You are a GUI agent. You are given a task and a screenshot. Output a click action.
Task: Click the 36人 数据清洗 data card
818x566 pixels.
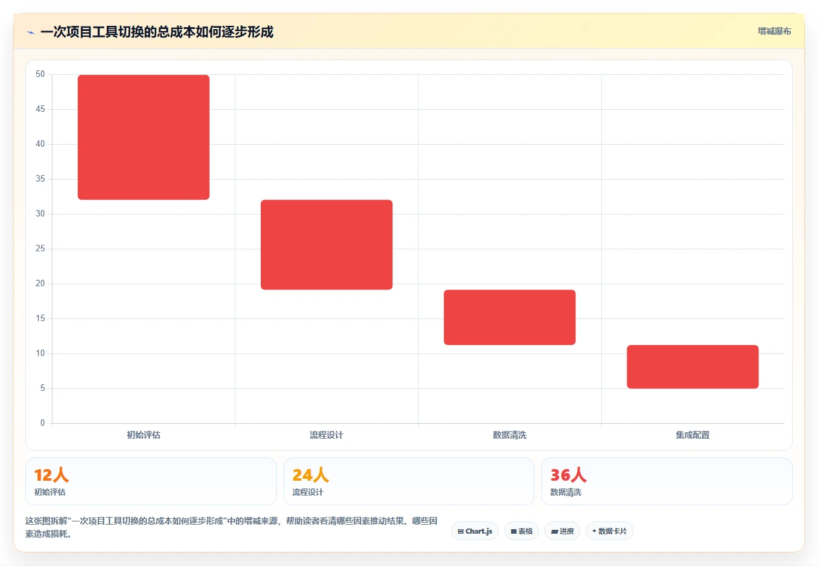tap(667, 481)
